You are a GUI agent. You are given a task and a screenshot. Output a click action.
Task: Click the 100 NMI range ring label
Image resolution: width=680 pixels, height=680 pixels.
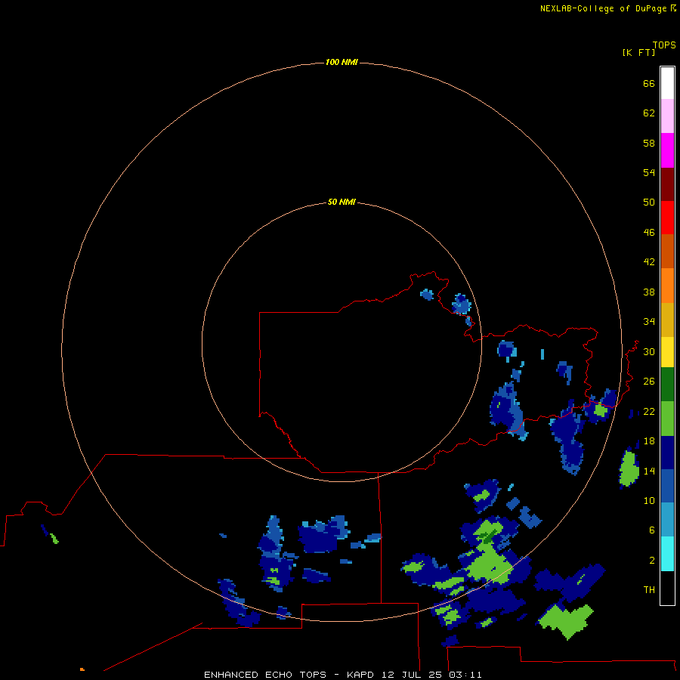(342, 62)
